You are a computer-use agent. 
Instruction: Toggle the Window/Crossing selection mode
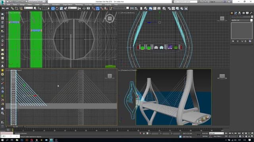coord(48,8)
